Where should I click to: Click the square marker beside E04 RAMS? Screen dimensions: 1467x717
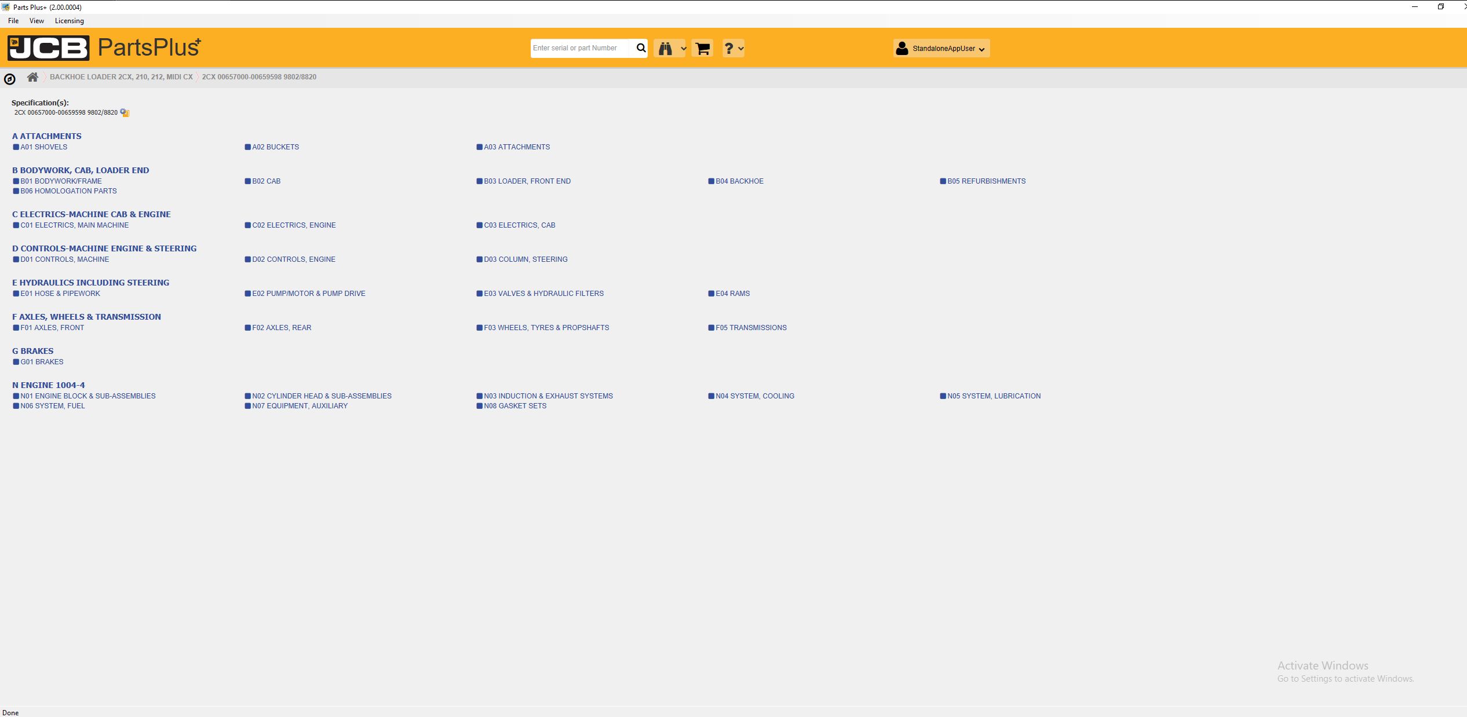coord(711,294)
